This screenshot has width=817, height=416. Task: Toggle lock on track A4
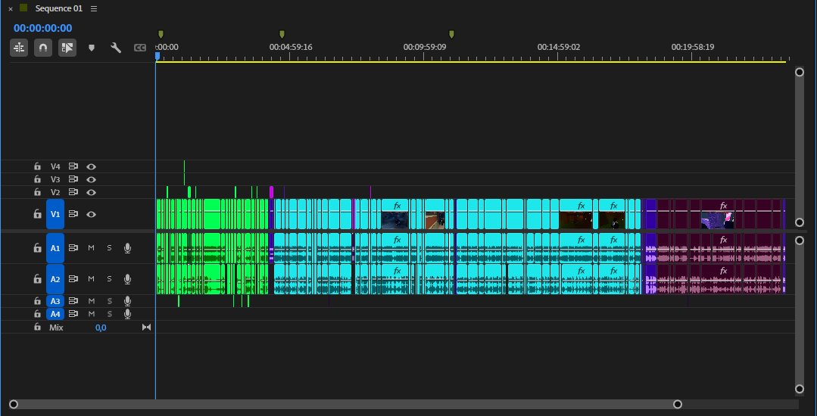[x=37, y=314]
